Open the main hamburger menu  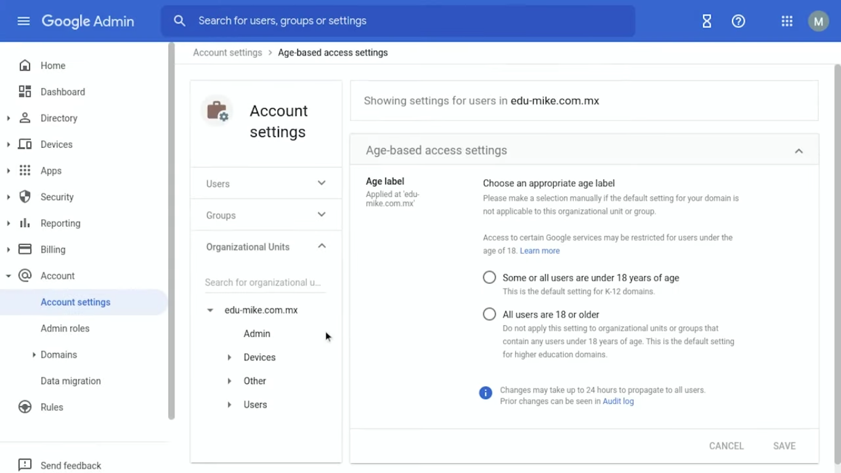click(23, 21)
